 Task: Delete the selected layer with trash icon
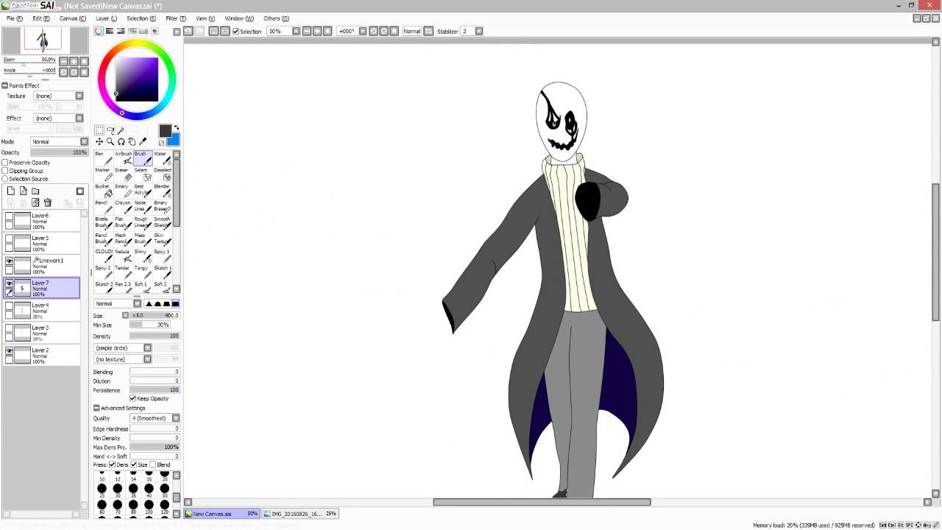tap(48, 202)
